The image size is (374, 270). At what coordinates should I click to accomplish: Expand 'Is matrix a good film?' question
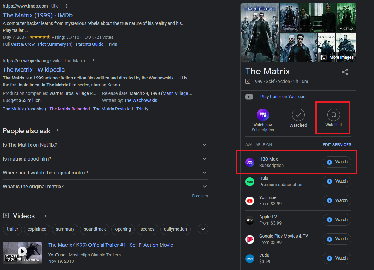tap(105, 159)
